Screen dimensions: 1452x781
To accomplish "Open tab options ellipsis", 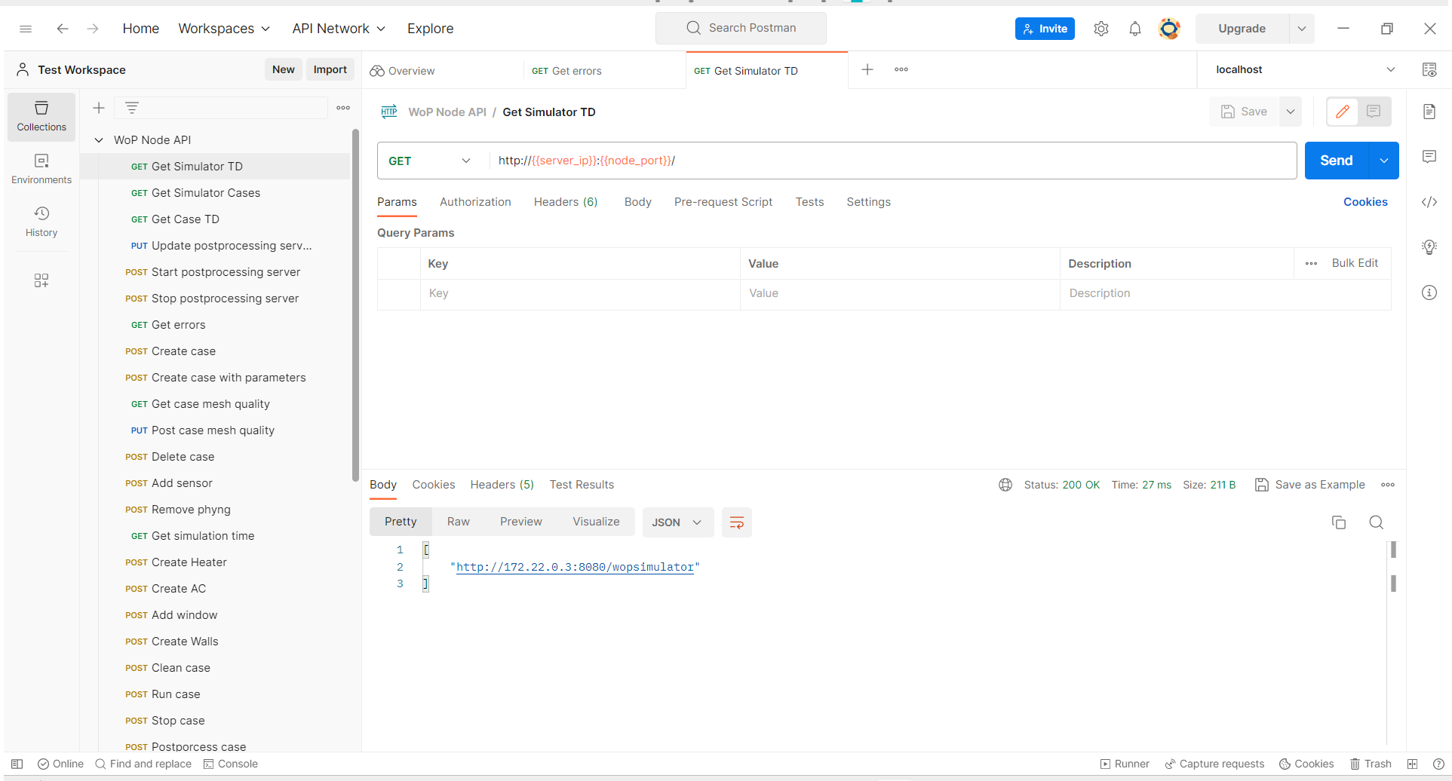I will point(901,69).
